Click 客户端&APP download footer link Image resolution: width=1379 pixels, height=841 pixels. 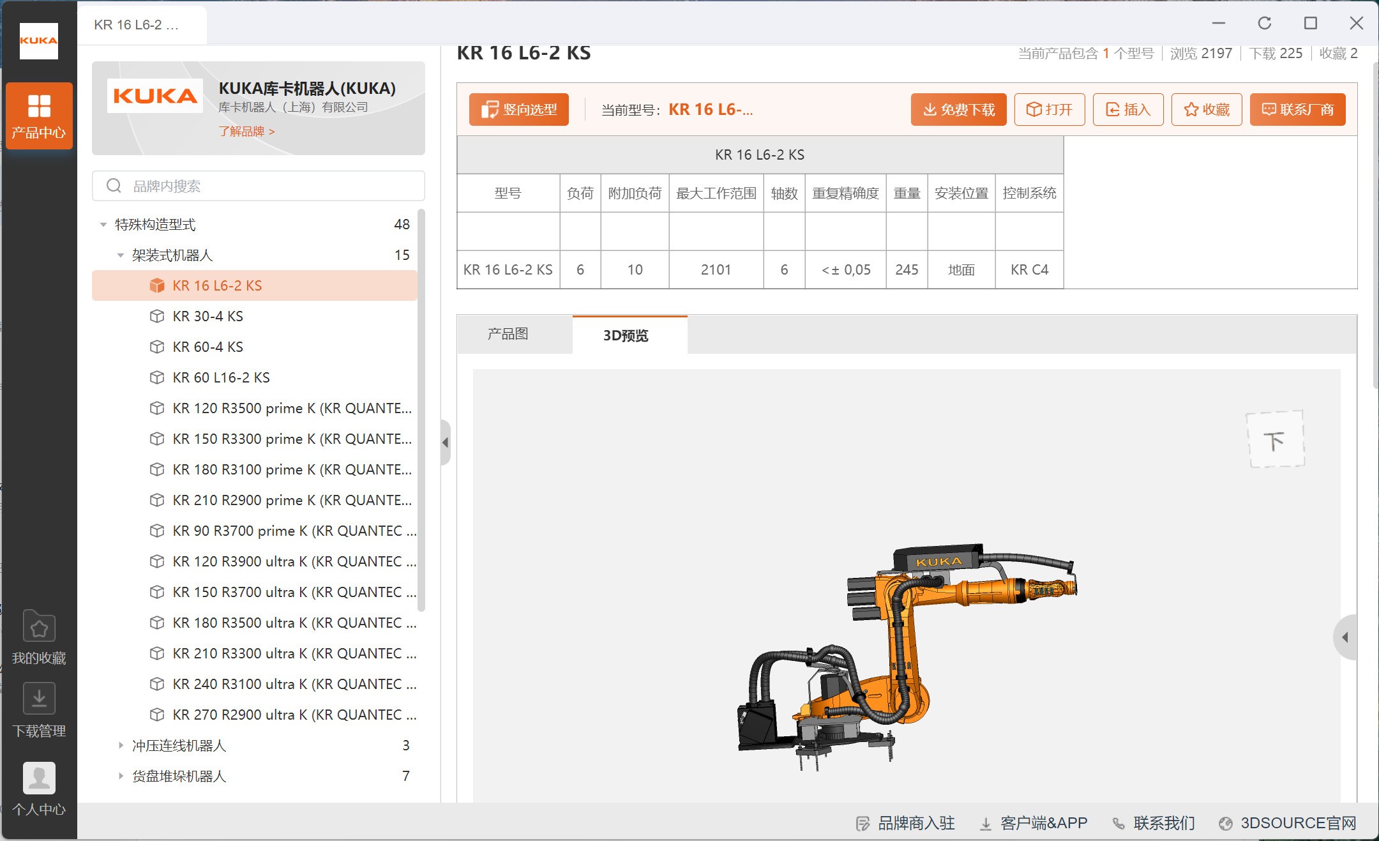pos(1033,823)
